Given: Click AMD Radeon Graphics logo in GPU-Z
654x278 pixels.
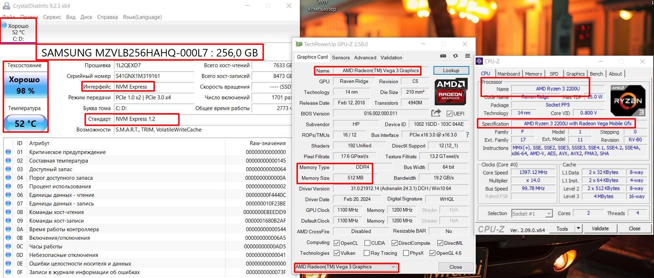Looking at the screenshot, I should pyautogui.click(x=451, y=92).
